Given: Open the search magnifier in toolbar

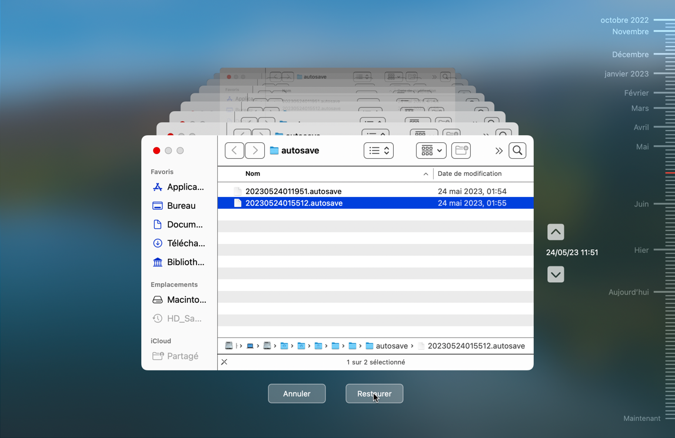Looking at the screenshot, I should (517, 151).
